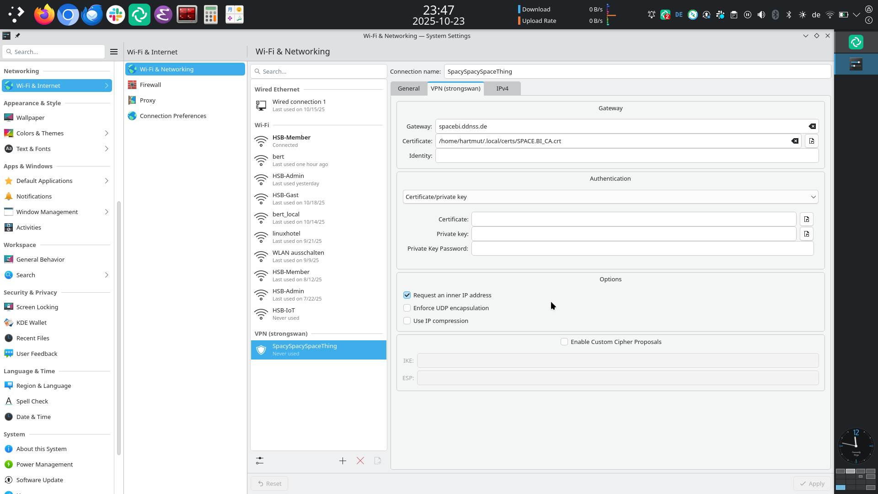Open the hamburger menu next to search
Viewport: 878px width, 494px height.
coord(114,52)
